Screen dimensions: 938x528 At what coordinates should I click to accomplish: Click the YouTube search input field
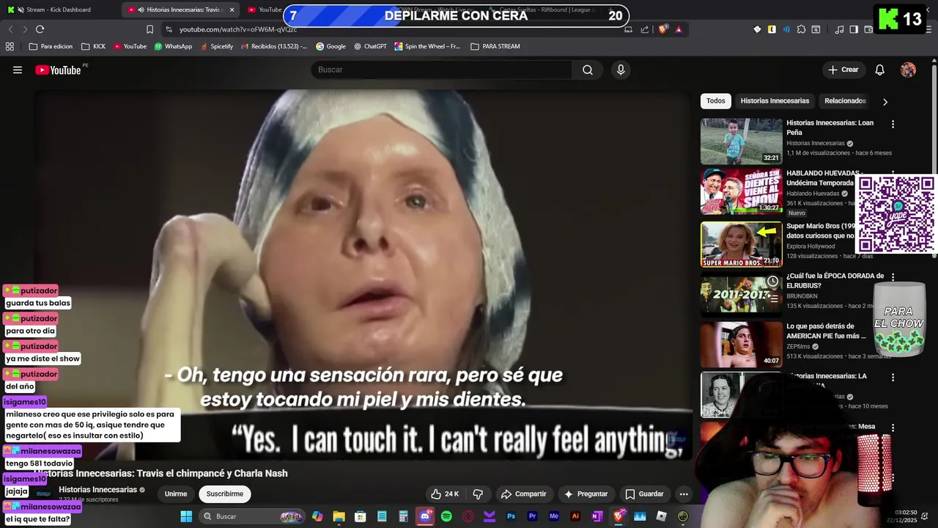pos(441,70)
